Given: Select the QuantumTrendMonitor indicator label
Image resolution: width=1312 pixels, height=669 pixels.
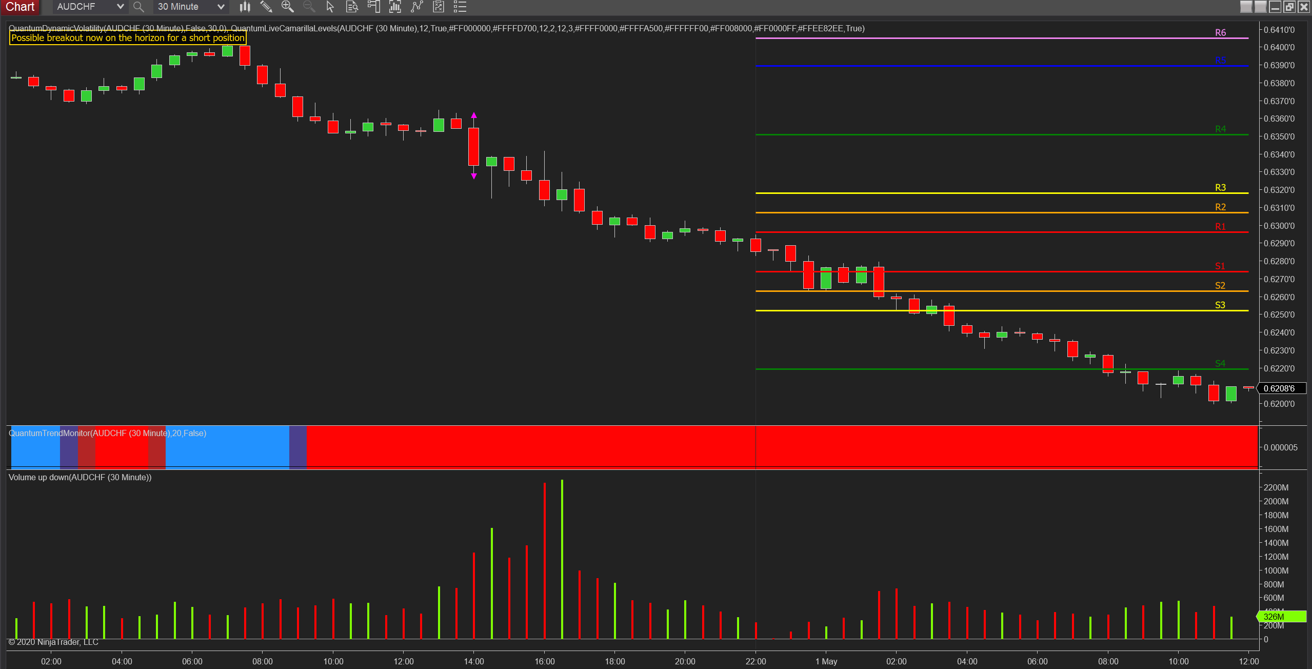Looking at the screenshot, I should 108,433.
